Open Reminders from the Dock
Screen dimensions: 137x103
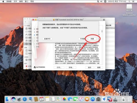pyautogui.click(x=53, y=99)
